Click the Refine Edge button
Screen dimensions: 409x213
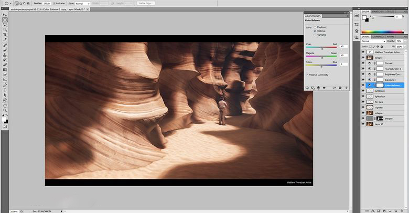coord(146,3)
